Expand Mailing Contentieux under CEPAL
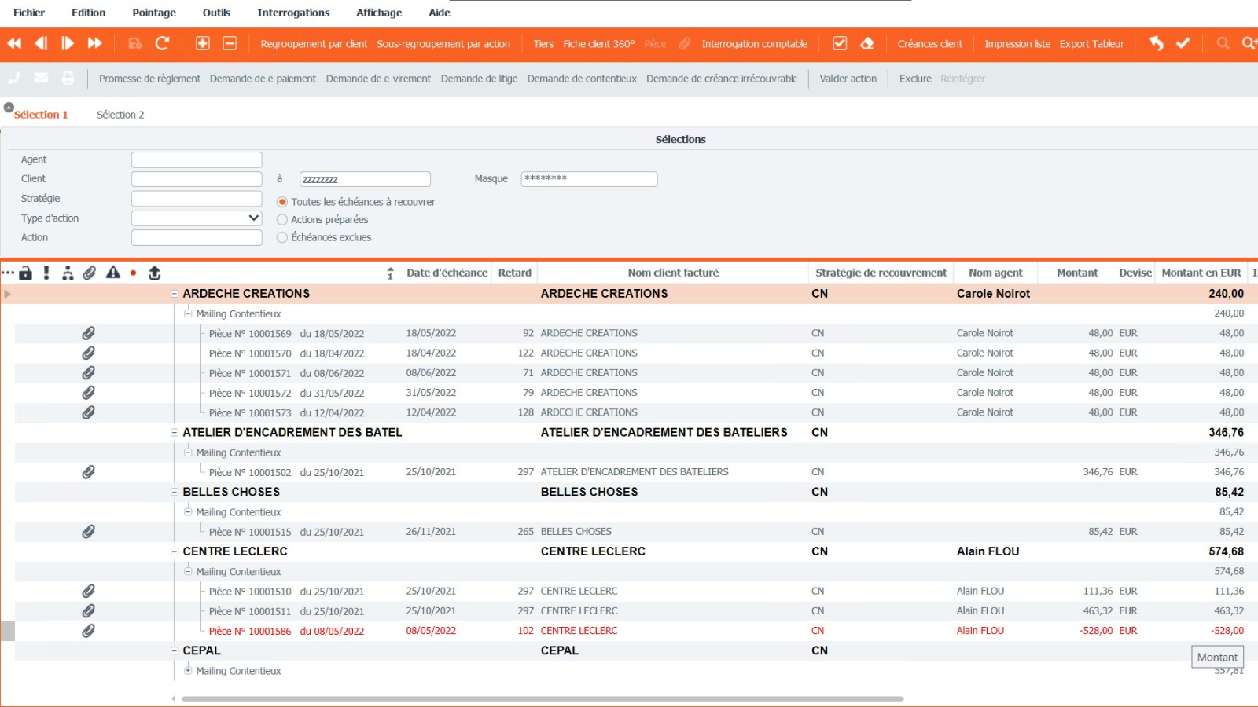This screenshot has height=707, width=1258. (x=188, y=671)
